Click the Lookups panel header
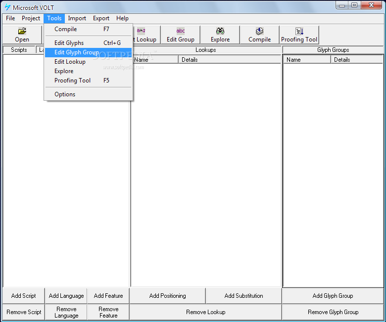The image size is (386, 322). [x=206, y=50]
